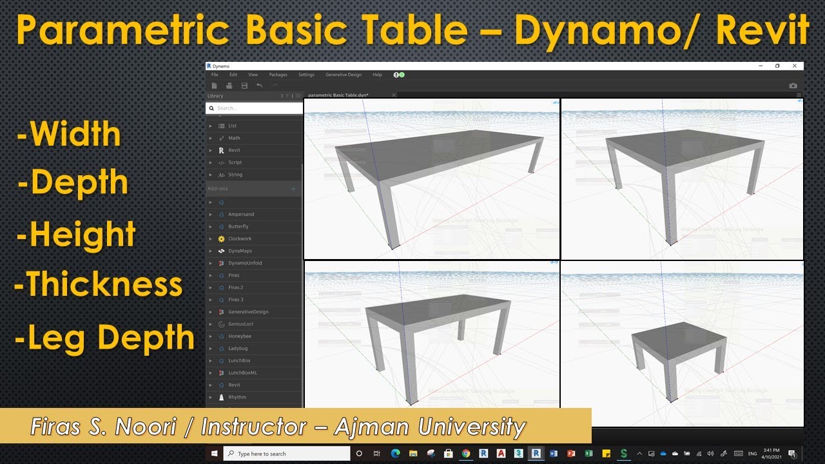This screenshot has height=464, width=825.
Task: Show hidden system tray icons chevron
Action: coord(639,454)
